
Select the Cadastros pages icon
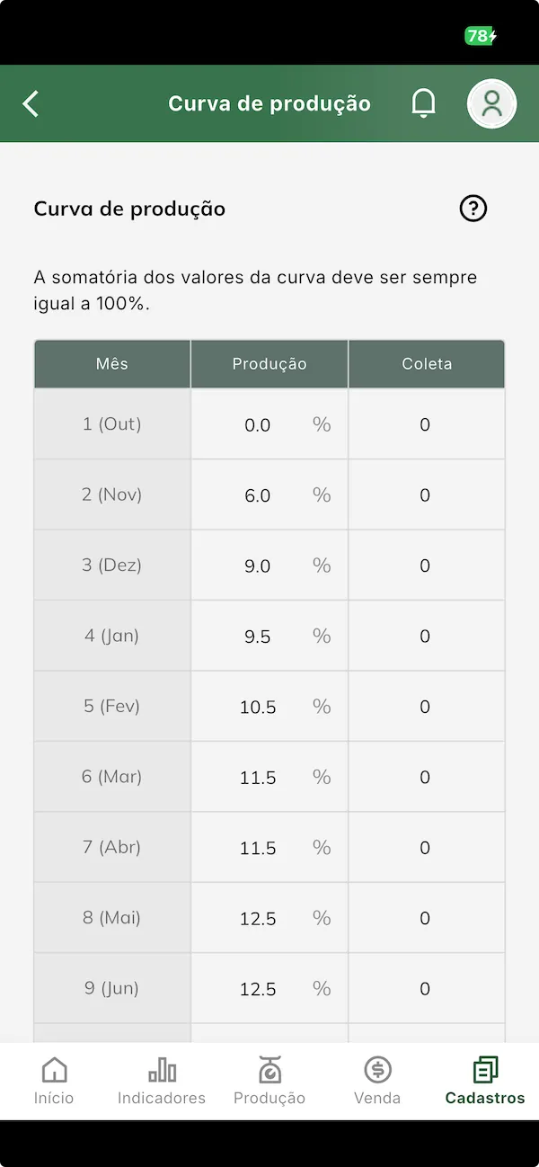tap(485, 1071)
